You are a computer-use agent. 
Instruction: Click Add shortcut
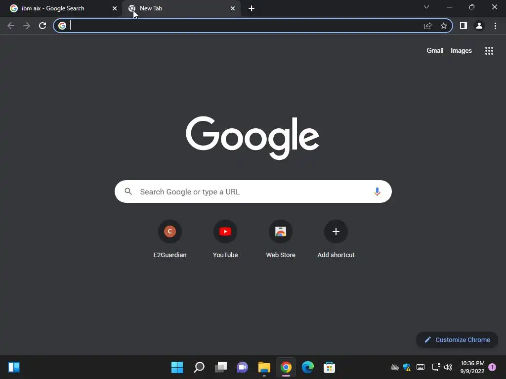point(336,239)
